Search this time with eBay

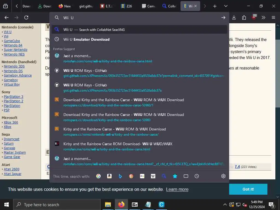[142, 176]
